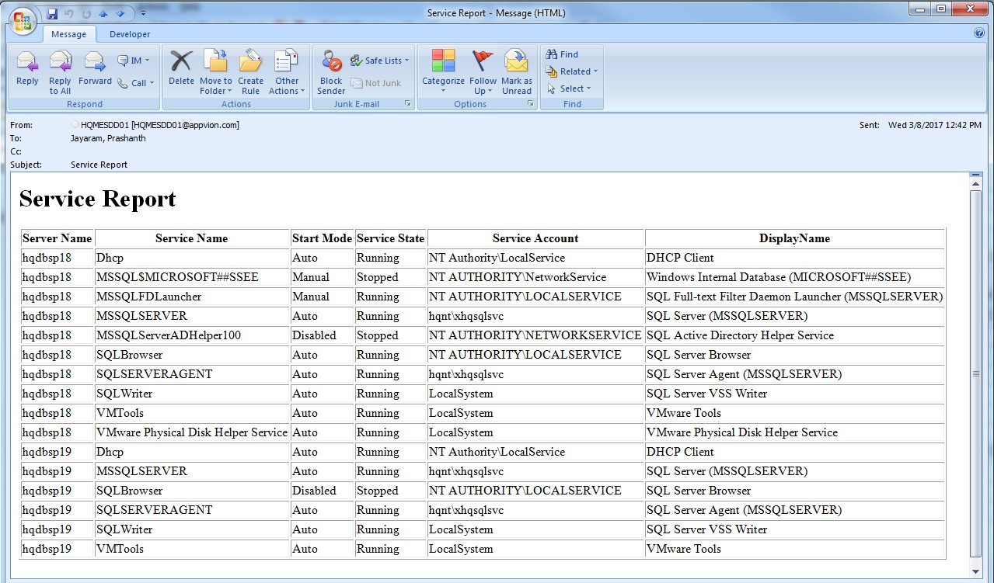This screenshot has height=583, width=994.
Task: Mark this message as unread
Action: (516, 62)
